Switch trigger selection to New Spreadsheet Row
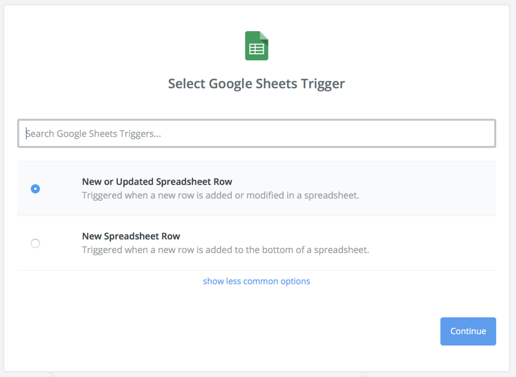The image size is (516, 377). click(35, 243)
